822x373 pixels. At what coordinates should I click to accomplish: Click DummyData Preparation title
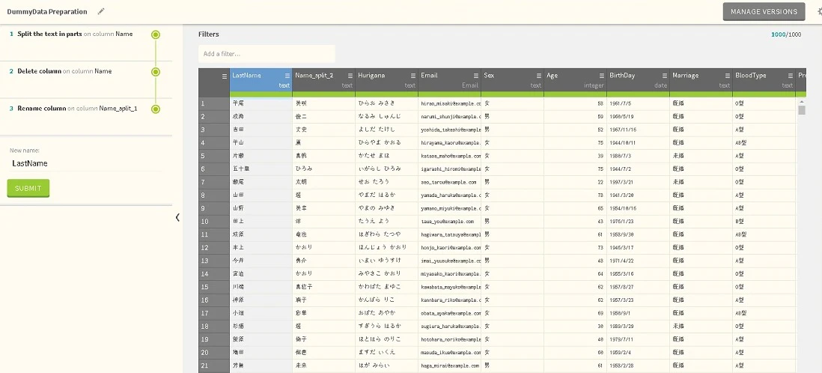pyautogui.click(x=47, y=11)
